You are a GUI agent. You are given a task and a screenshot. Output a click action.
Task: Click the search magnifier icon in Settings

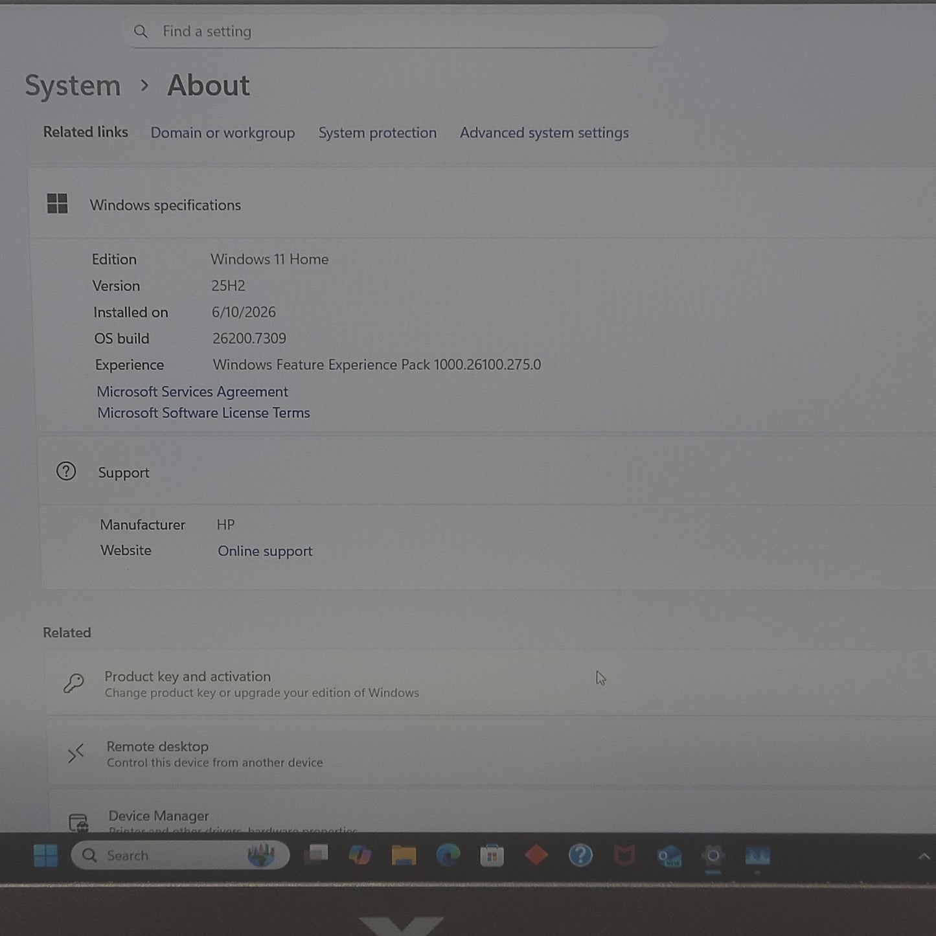point(141,31)
